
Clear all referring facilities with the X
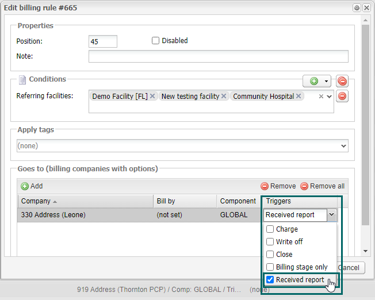tap(321, 97)
